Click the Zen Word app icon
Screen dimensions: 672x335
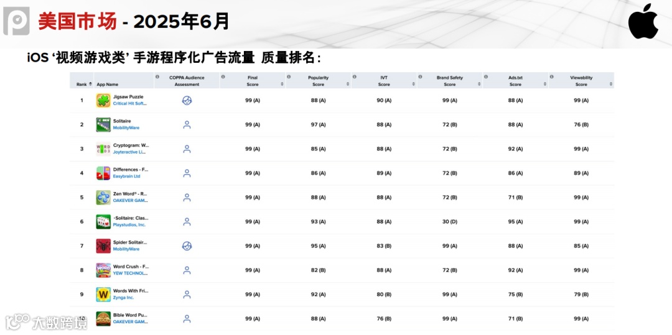(103, 197)
